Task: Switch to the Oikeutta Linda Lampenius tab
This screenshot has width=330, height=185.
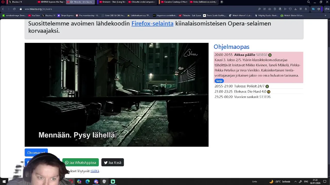Action: (142, 2)
